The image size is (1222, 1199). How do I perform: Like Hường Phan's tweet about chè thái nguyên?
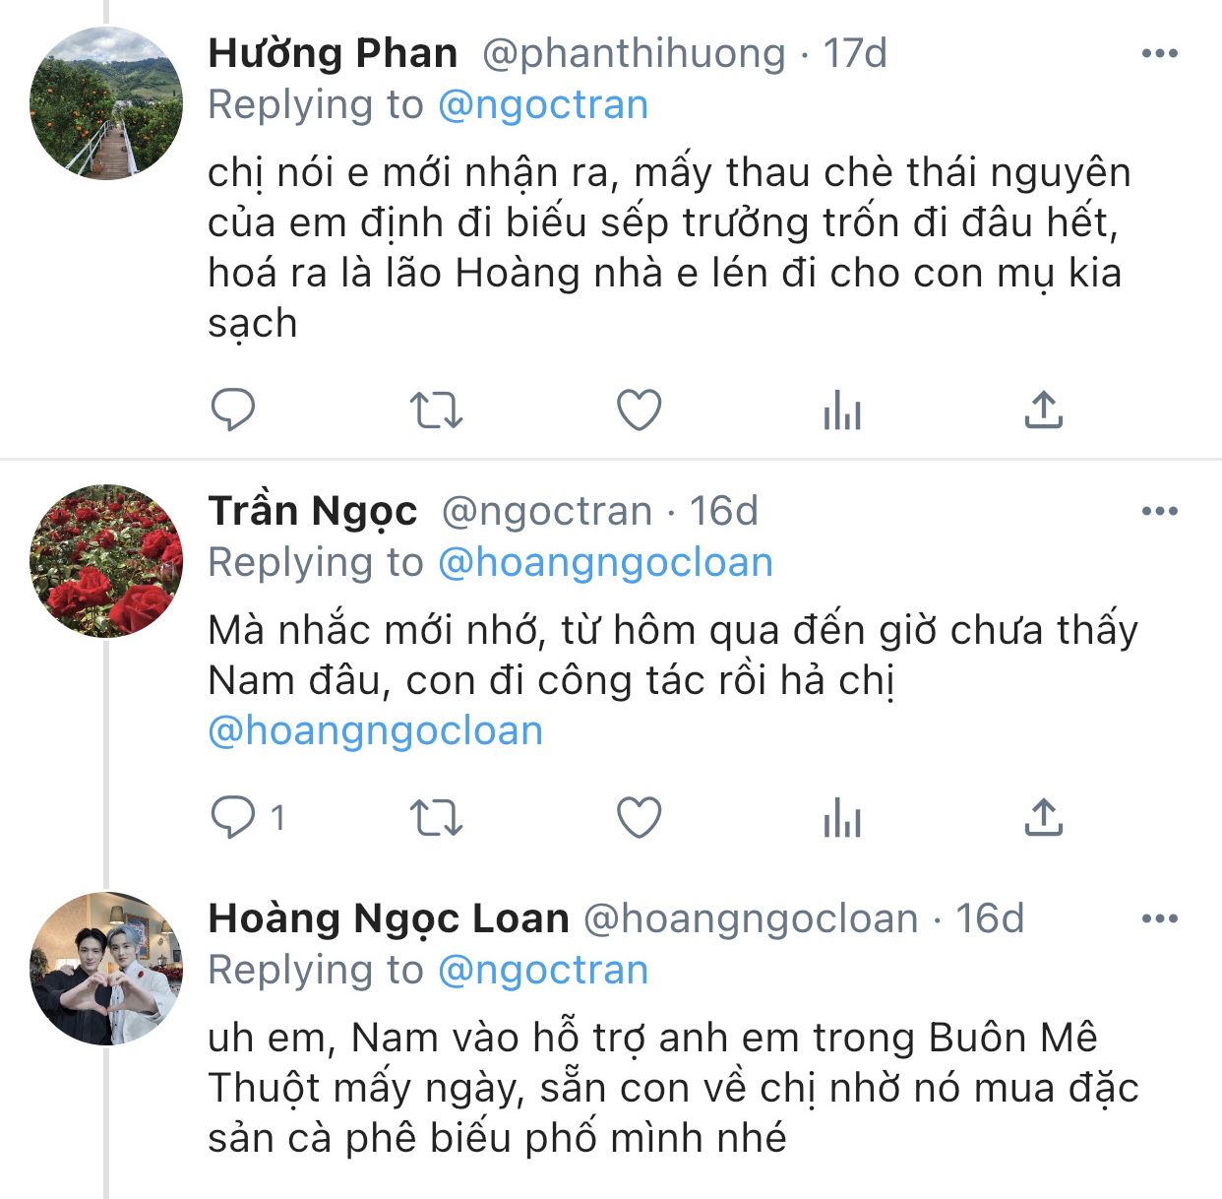pos(639,410)
